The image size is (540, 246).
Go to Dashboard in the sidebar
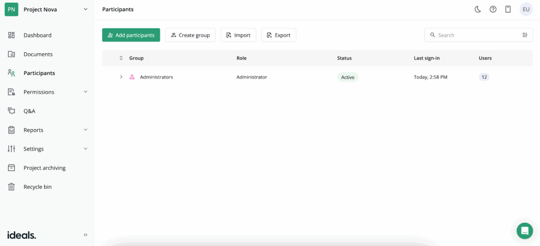[37, 35]
